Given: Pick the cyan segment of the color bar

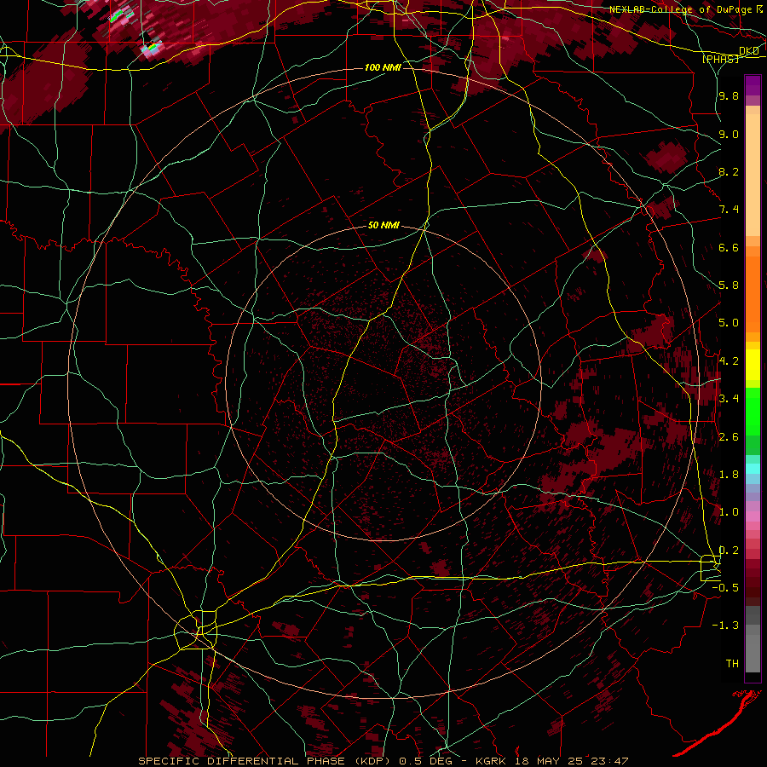Looking at the screenshot, I should [x=753, y=468].
